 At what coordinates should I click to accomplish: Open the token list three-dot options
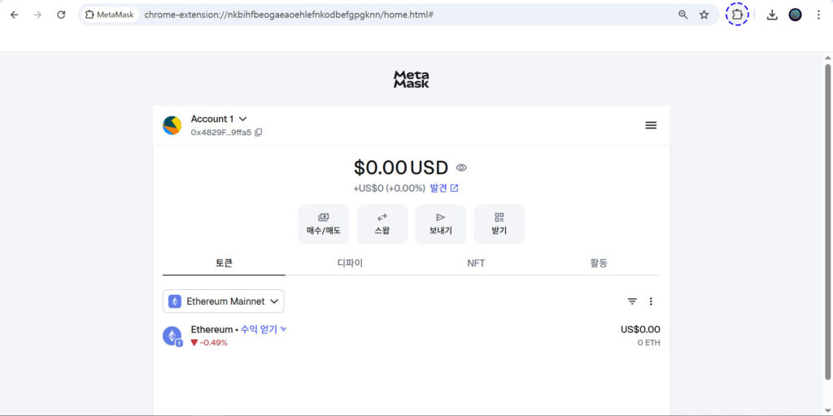point(651,301)
